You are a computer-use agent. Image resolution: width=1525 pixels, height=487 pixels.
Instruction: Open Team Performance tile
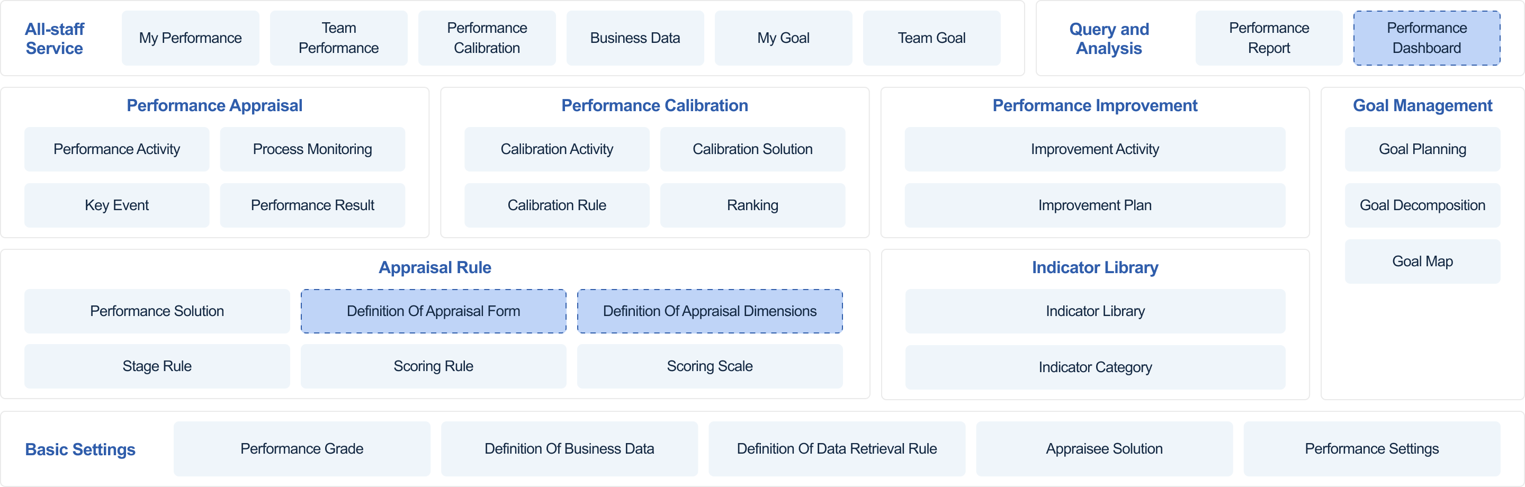[x=339, y=38]
